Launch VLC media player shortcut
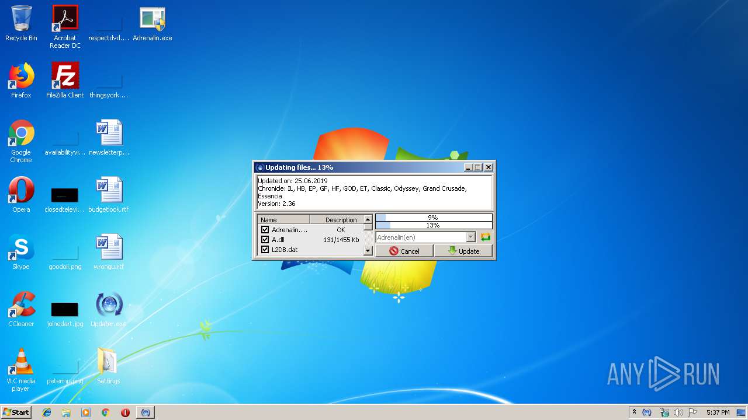 tap(21, 370)
